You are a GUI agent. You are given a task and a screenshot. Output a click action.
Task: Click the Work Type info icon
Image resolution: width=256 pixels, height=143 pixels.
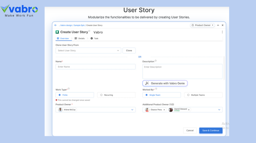(x=69, y=88)
